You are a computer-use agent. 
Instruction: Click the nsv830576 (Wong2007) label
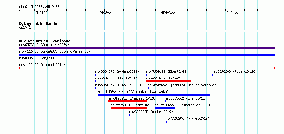click(38, 58)
